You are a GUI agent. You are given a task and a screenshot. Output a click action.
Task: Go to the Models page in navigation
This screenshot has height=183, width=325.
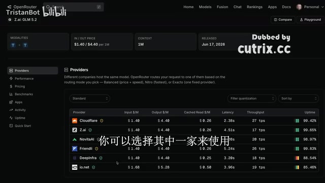205,7
